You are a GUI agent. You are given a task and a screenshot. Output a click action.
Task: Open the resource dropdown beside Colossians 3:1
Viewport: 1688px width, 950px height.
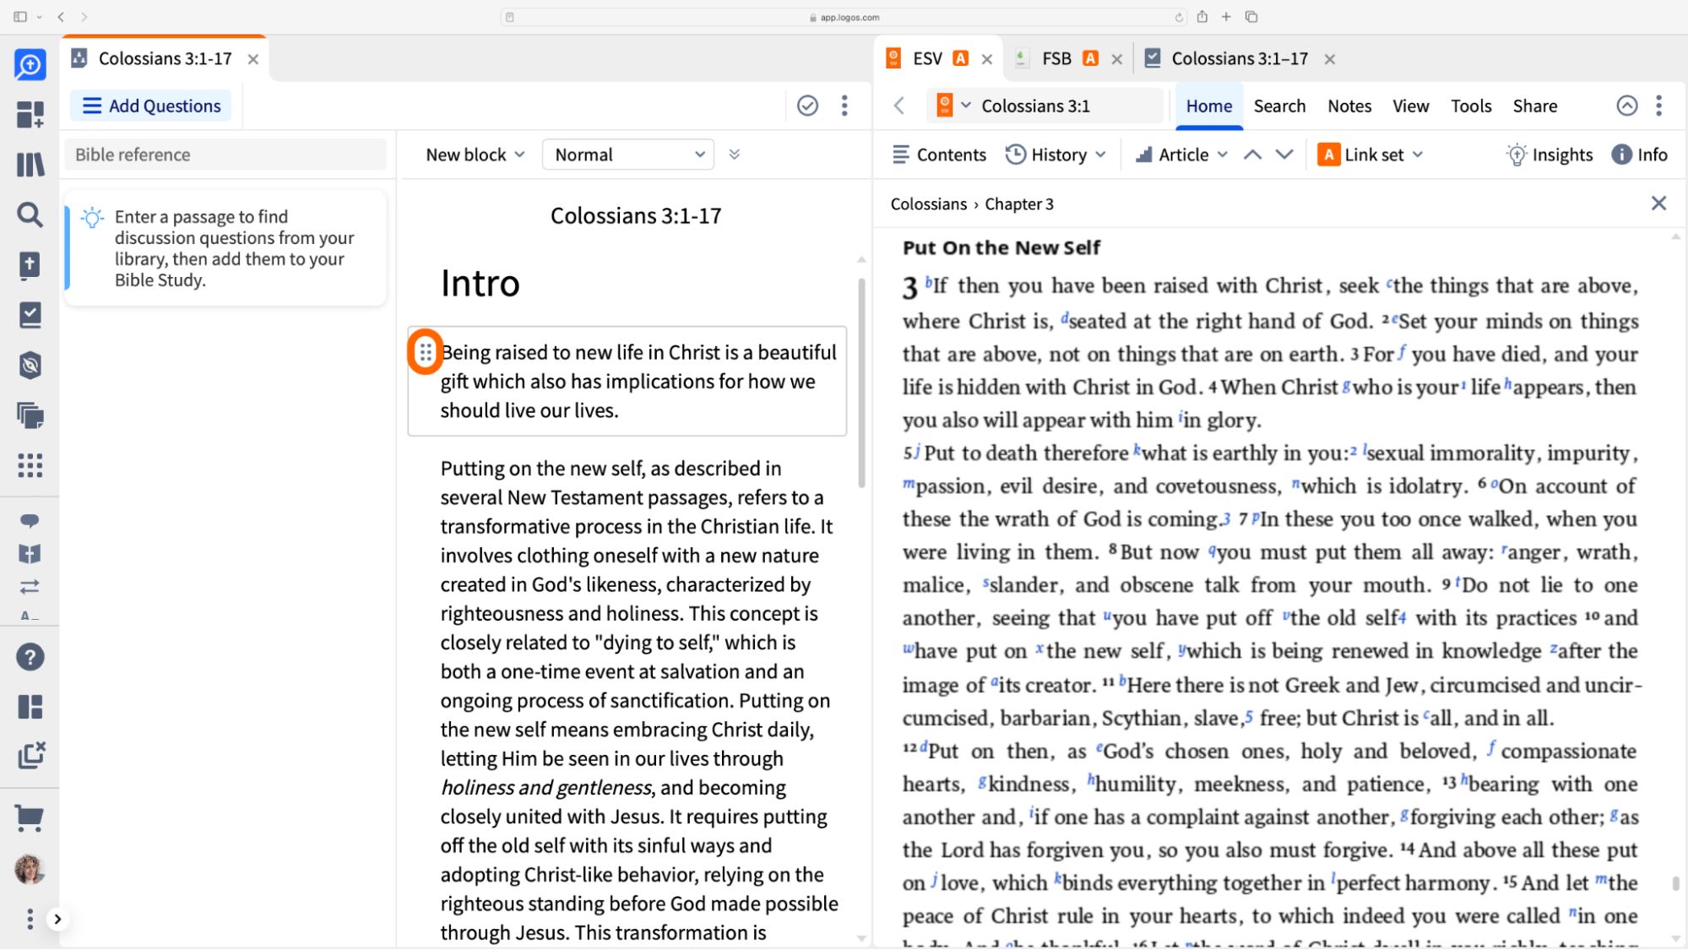[953, 106]
